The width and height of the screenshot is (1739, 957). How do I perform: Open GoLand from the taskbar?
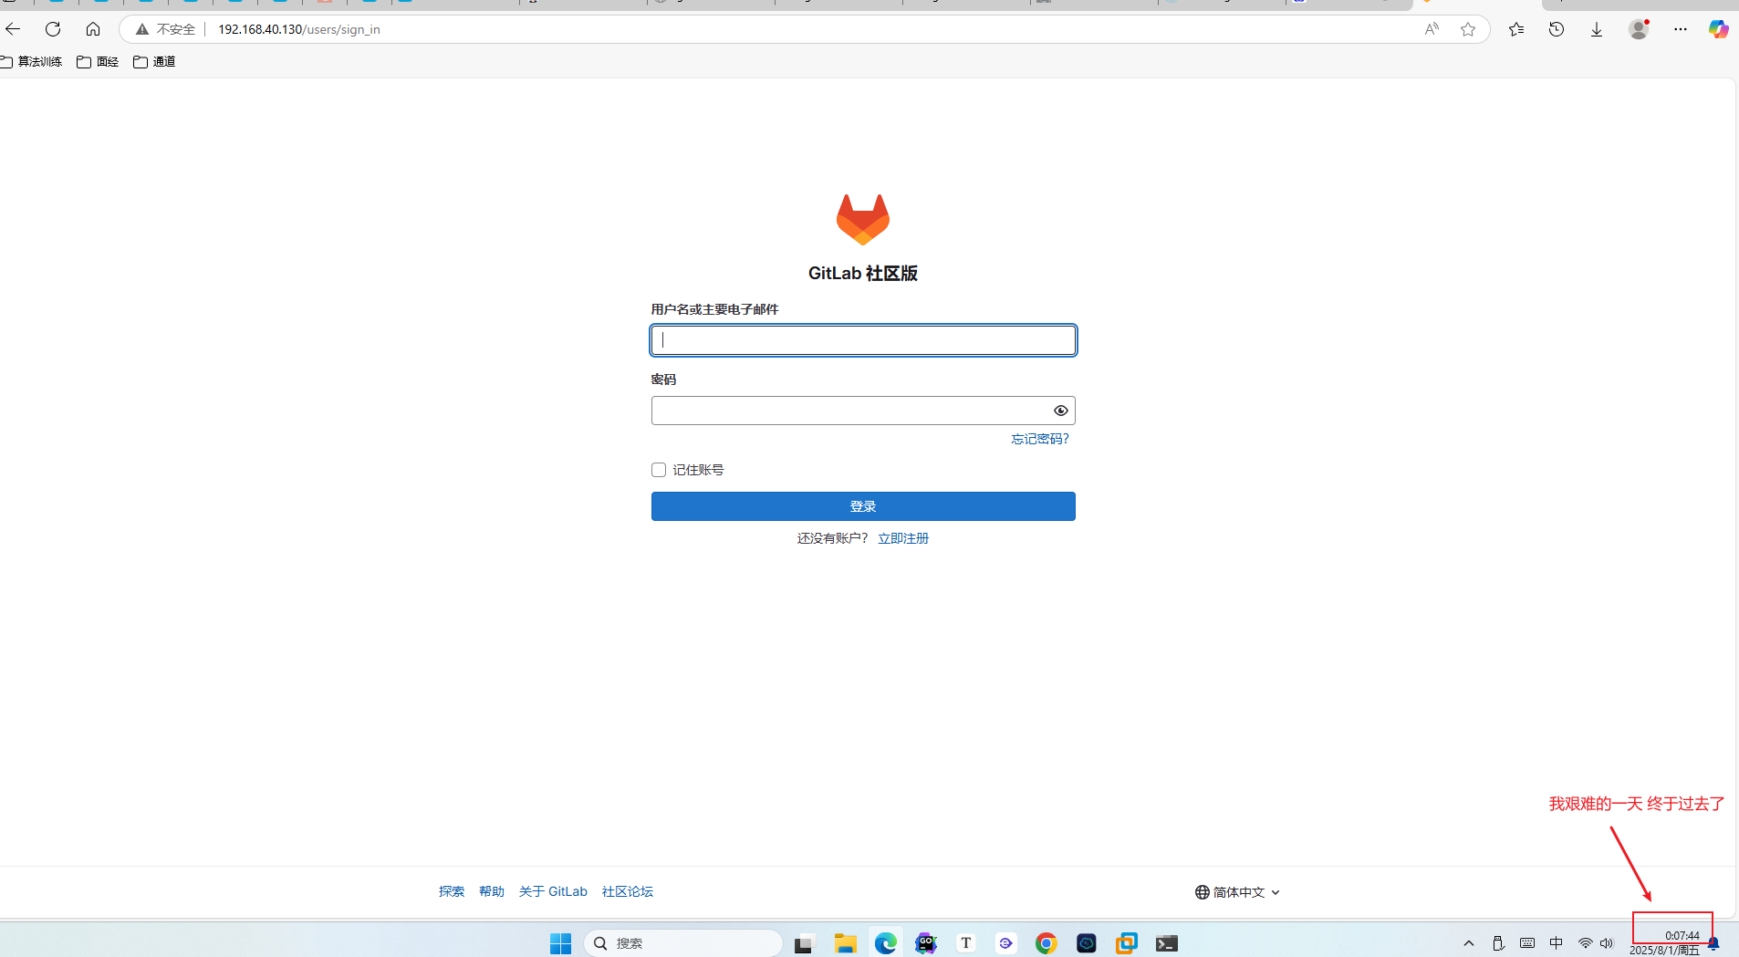point(926,943)
